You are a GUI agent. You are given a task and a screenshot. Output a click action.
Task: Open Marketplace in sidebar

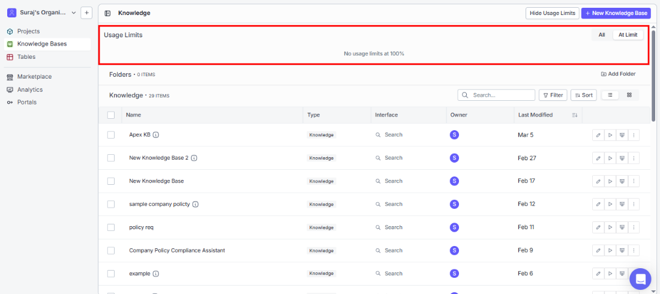tap(47, 77)
